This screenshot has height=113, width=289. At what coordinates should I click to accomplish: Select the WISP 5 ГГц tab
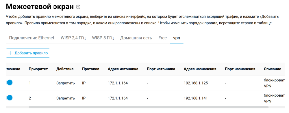pos(103,38)
